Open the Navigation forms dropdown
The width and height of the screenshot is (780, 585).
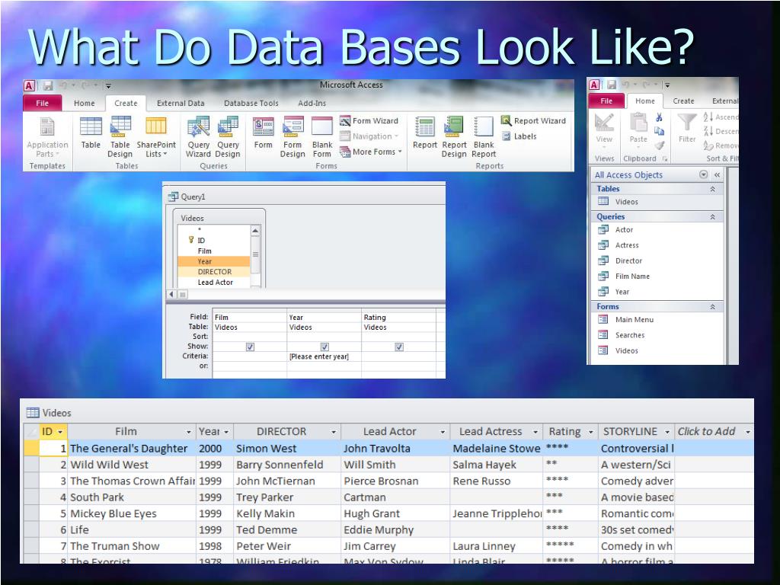click(x=369, y=136)
